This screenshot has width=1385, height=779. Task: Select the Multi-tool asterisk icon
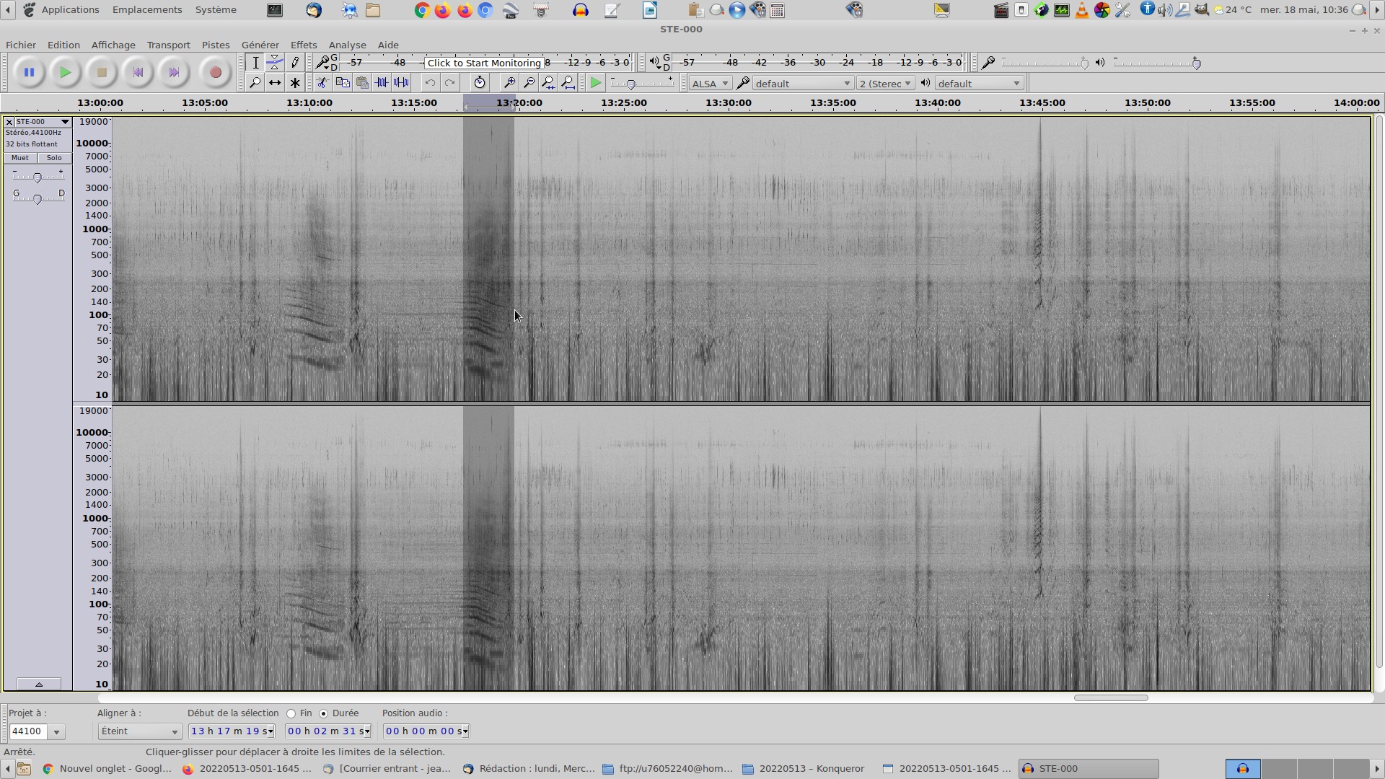(295, 83)
